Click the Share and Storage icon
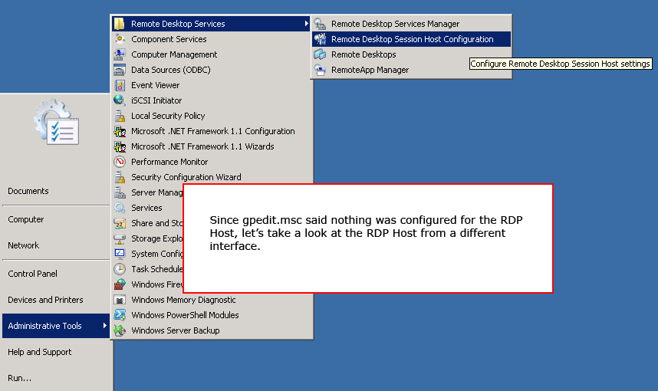658x391 pixels. pyautogui.click(x=120, y=223)
